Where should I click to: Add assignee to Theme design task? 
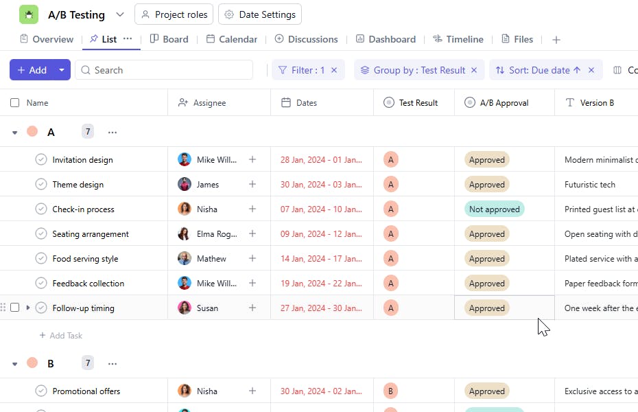[252, 184]
